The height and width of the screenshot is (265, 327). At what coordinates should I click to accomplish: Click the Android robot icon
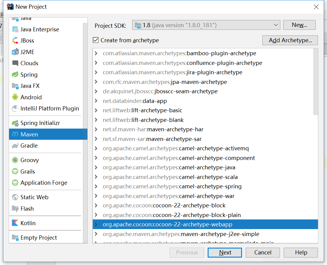click(x=15, y=97)
